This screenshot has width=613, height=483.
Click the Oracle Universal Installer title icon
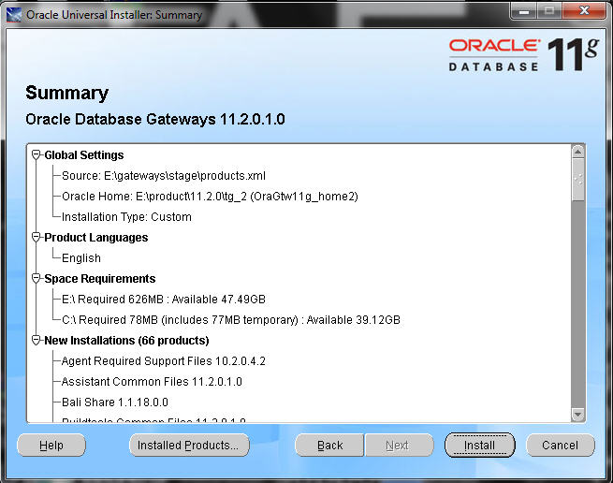tap(14, 15)
